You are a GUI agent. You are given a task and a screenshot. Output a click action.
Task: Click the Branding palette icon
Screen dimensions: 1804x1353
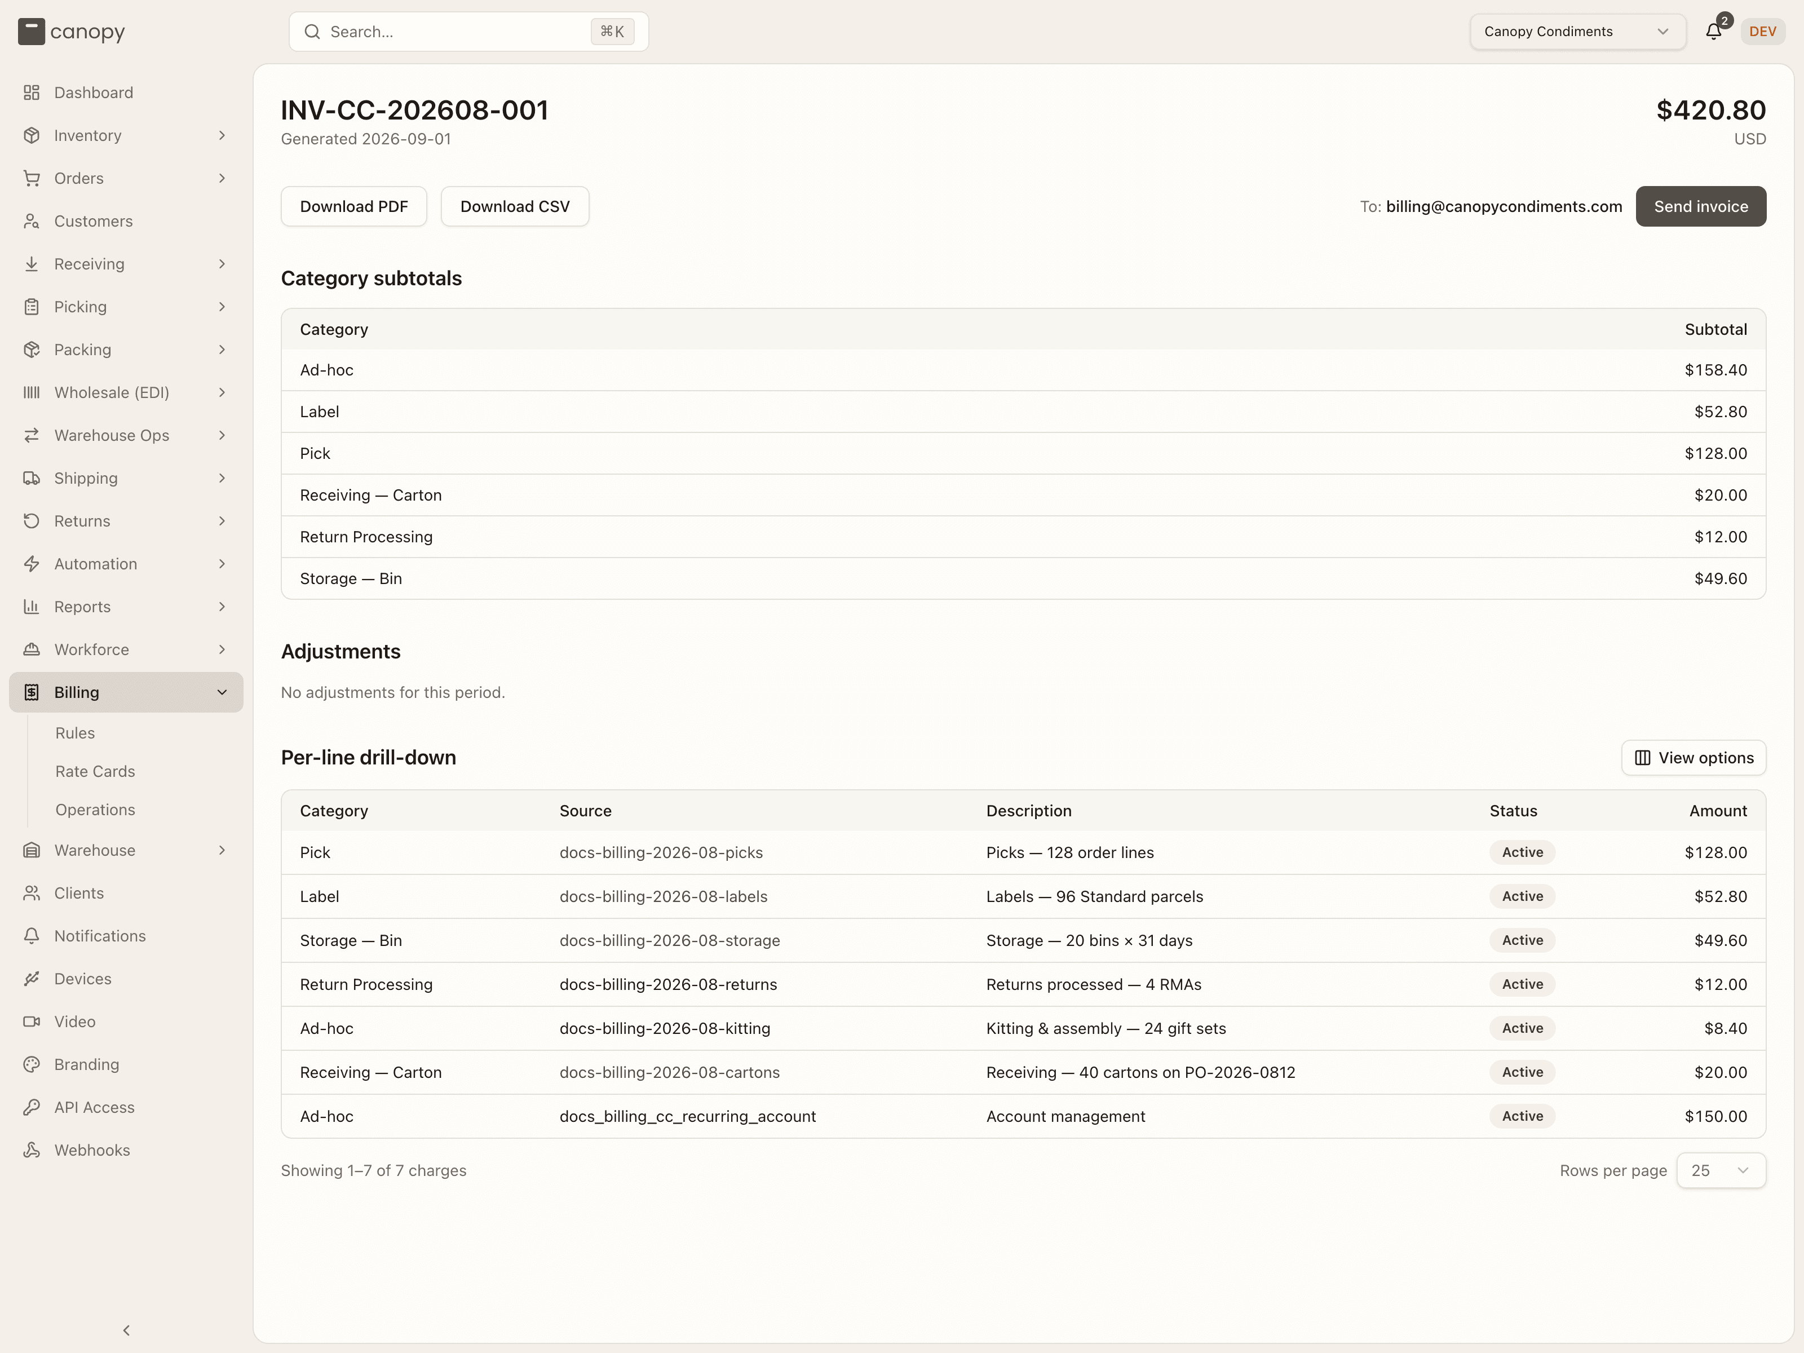tap(32, 1064)
